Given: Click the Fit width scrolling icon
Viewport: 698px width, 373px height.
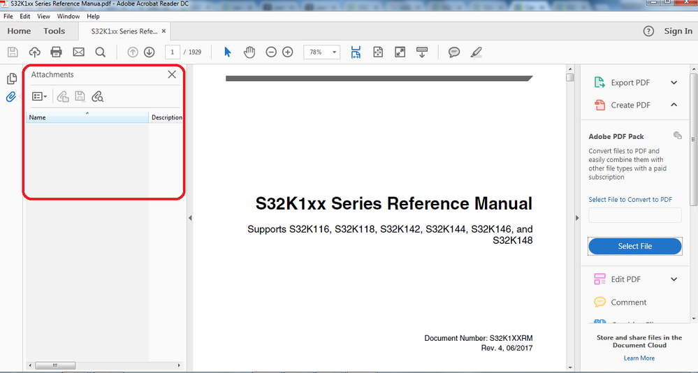Looking at the screenshot, I should click(x=356, y=52).
